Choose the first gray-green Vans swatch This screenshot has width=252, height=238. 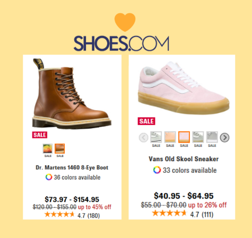coord(156,137)
